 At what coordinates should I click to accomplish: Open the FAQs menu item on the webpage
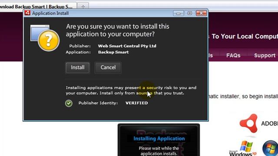coord(233,55)
